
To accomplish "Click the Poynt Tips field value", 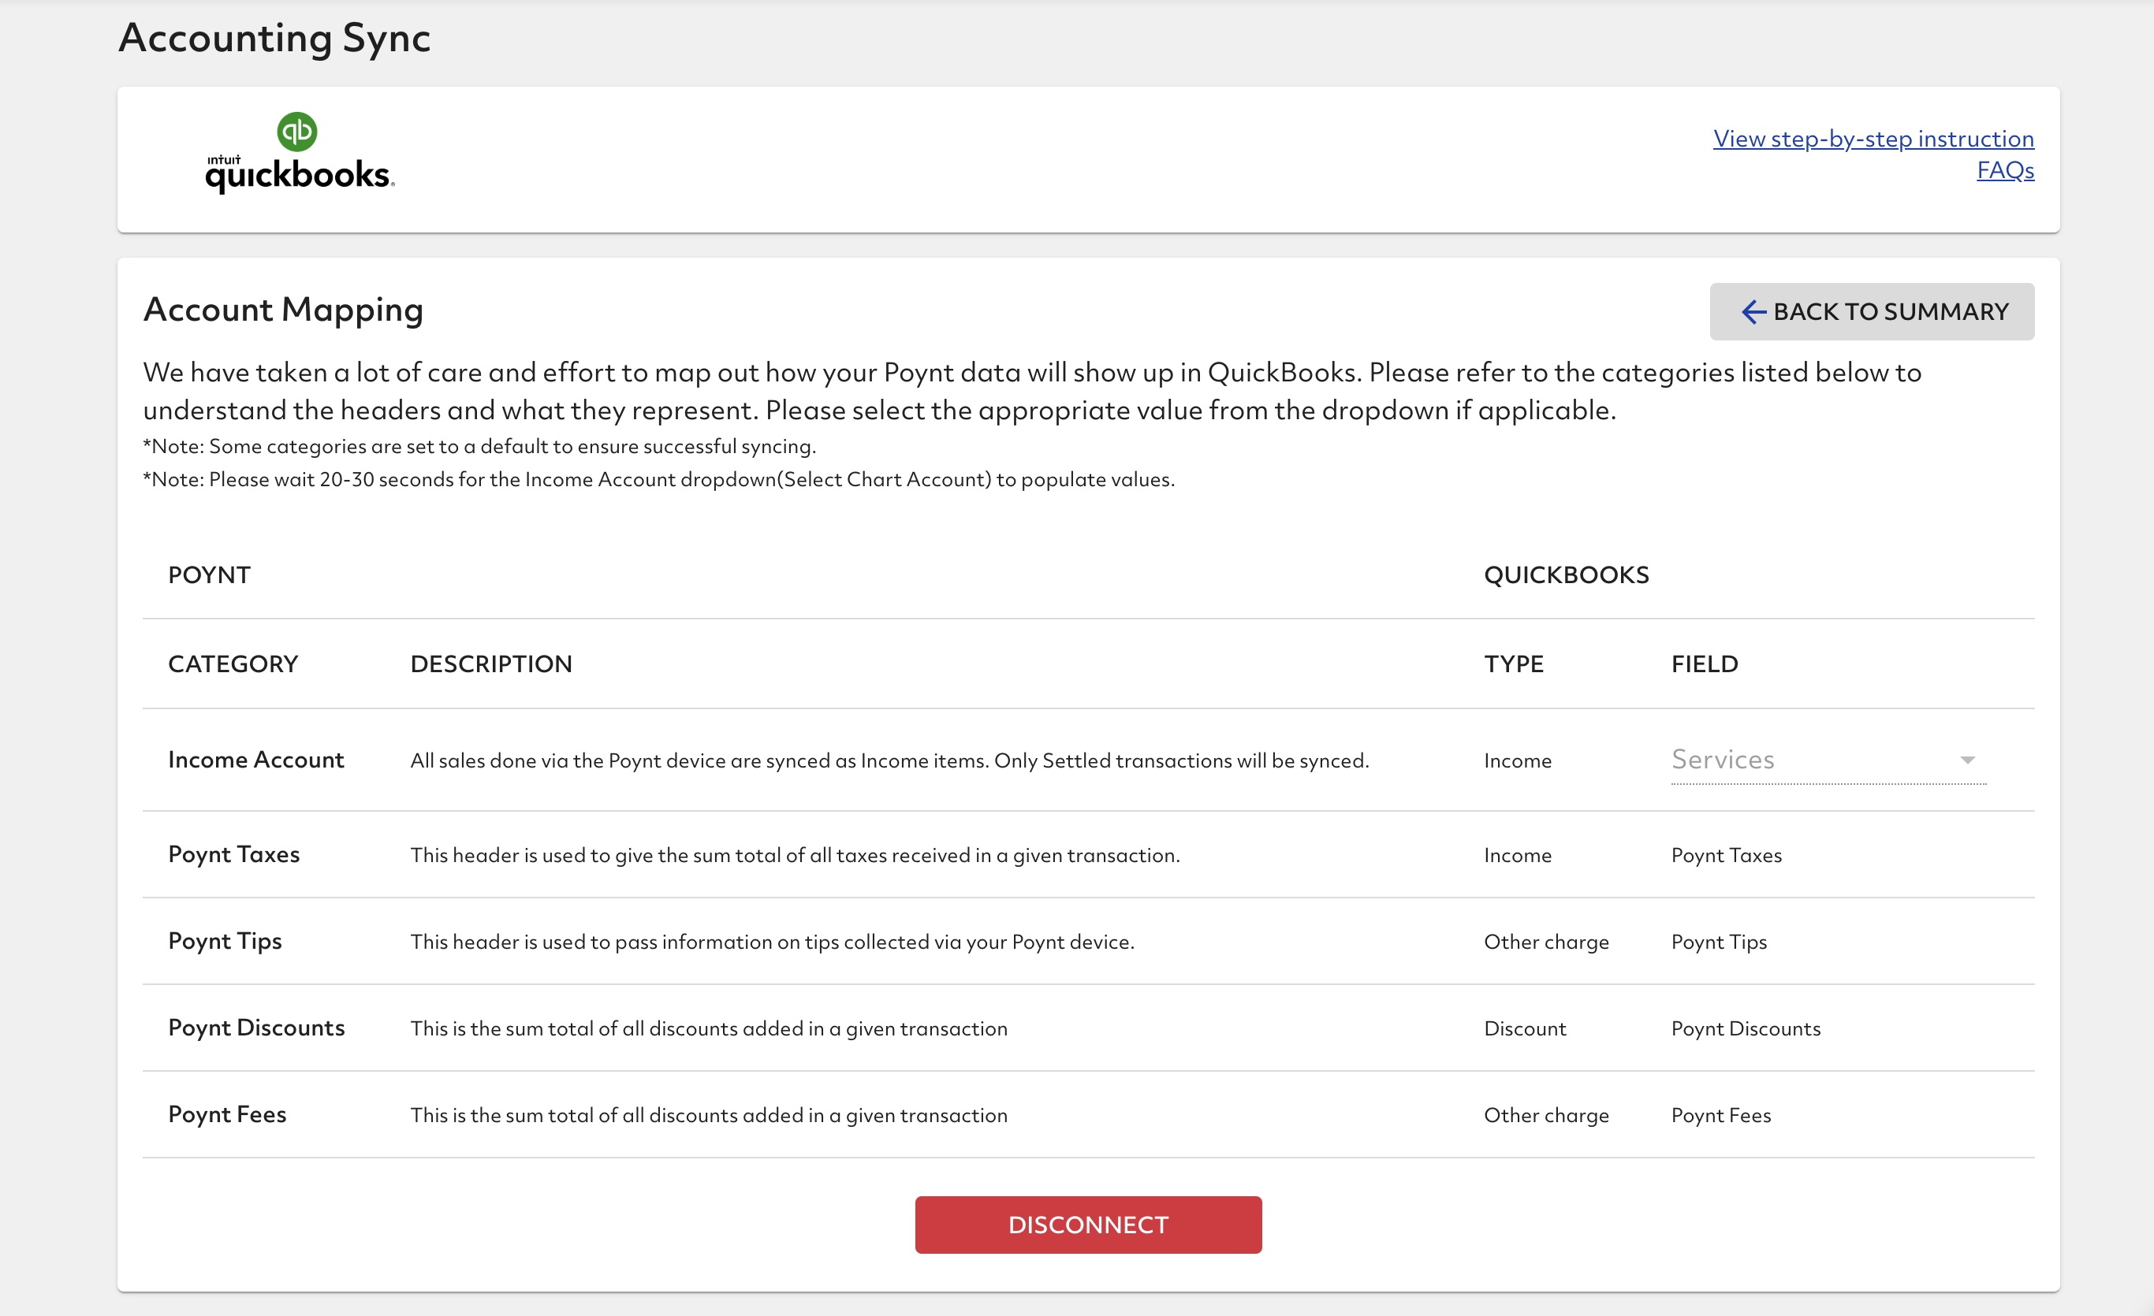I will [1718, 942].
